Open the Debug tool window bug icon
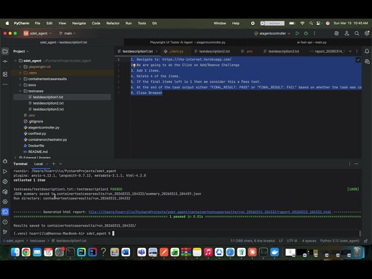The height and width of the screenshot is (279, 372). click(5, 162)
